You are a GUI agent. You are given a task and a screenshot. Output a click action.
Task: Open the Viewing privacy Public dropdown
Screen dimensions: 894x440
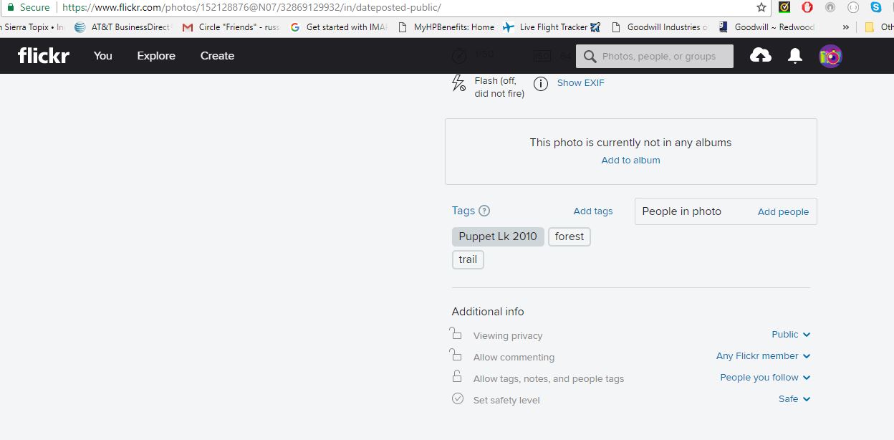tap(791, 335)
